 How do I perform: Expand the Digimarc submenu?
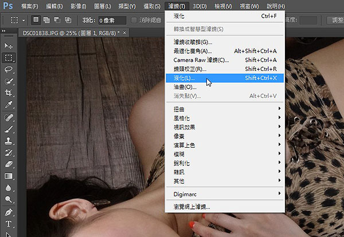pyautogui.click(x=225, y=194)
